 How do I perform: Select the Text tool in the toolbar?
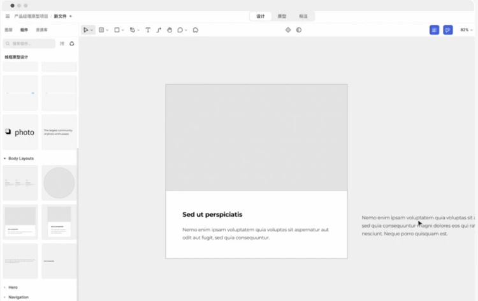pyautogui.click(x=148, y=30)
